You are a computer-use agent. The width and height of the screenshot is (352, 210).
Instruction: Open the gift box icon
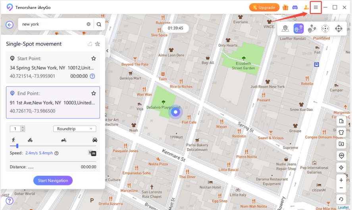[285, 8]
